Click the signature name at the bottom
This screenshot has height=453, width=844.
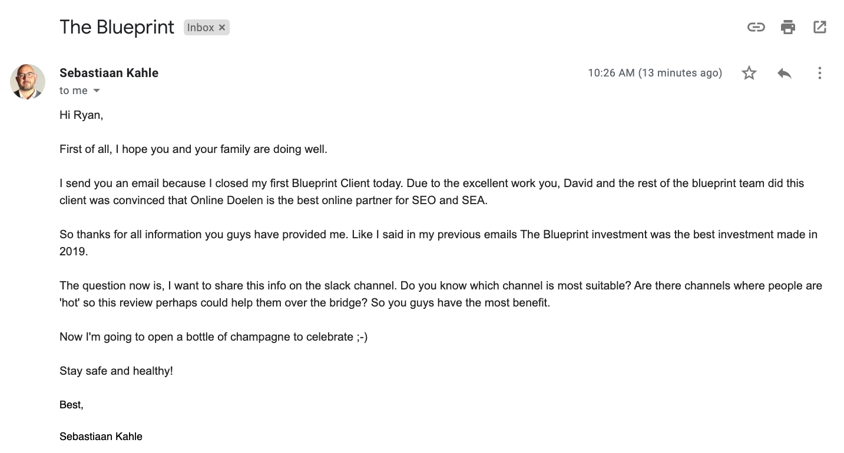click(101, 437)
